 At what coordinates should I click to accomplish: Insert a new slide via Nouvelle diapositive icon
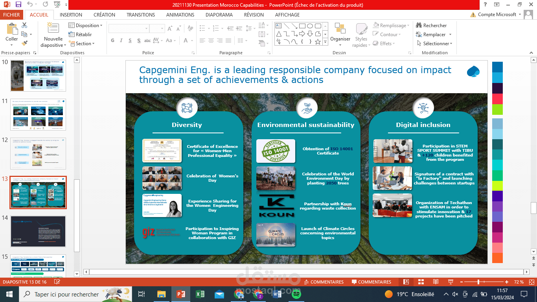pyautogui.click(x=53, y=28)
